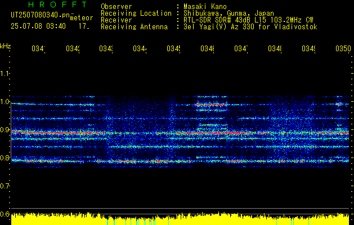Click the 0.9 kHz axis label

coord(5,129)
